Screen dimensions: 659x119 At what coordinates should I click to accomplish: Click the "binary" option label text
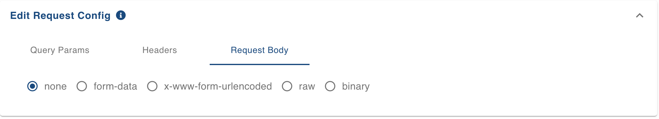coord(356,86)
